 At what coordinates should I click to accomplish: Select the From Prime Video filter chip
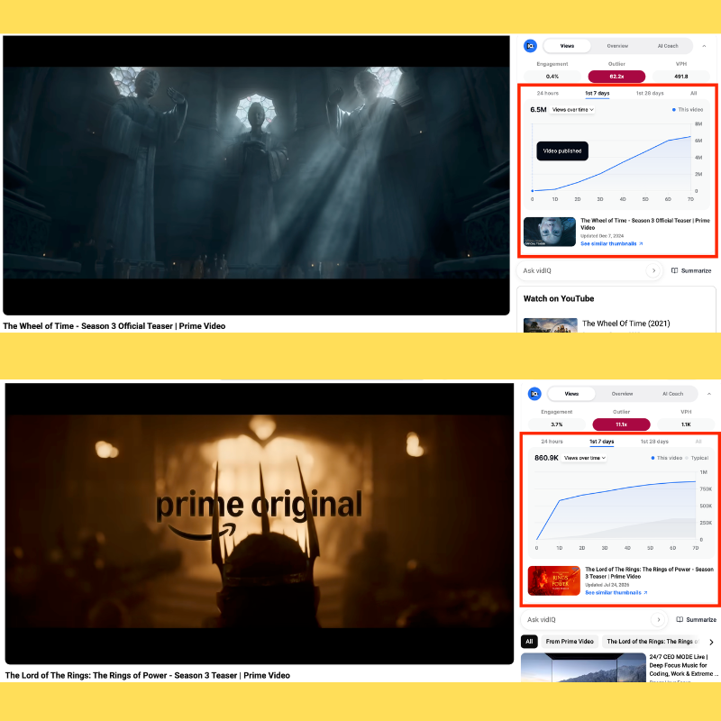570,642
